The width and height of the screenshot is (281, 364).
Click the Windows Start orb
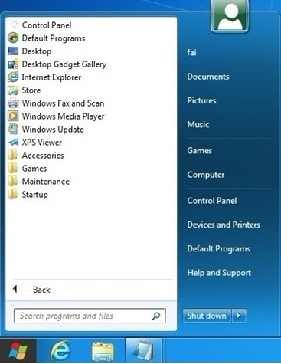pyautogui.click(x=18, y=351)
